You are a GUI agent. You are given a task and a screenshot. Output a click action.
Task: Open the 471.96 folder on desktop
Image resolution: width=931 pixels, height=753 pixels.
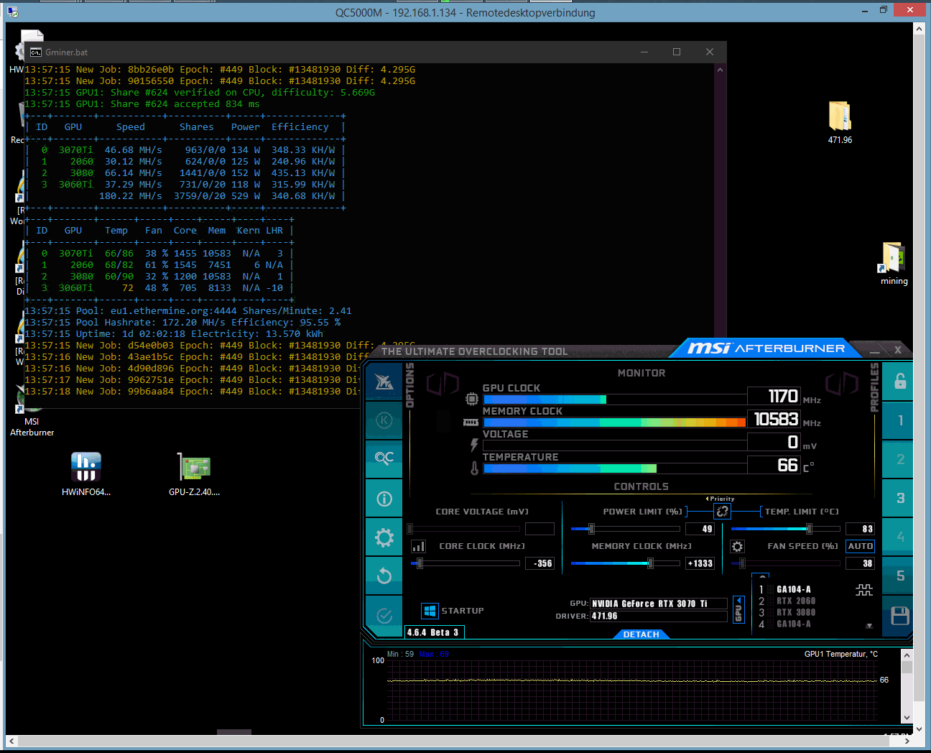(840, 122)
